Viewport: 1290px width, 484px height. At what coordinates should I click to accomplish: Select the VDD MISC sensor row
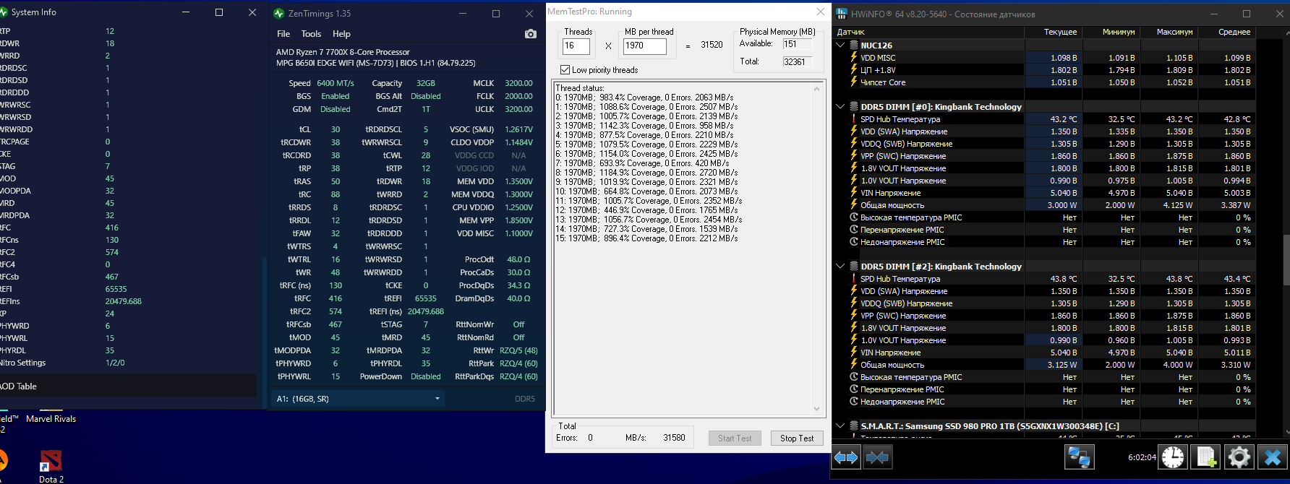1045,58
